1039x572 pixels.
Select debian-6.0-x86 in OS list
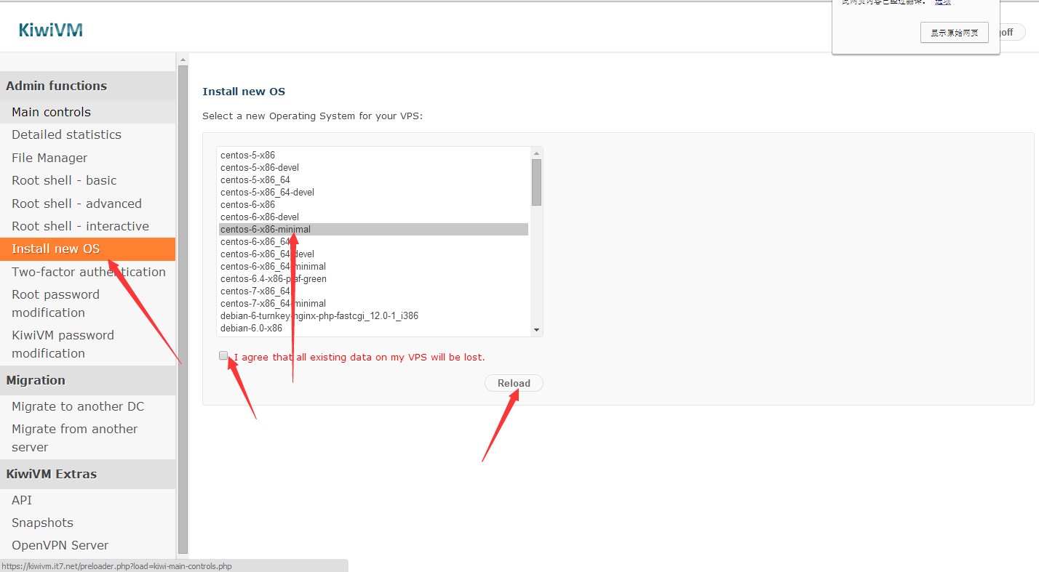pos(373,328)
